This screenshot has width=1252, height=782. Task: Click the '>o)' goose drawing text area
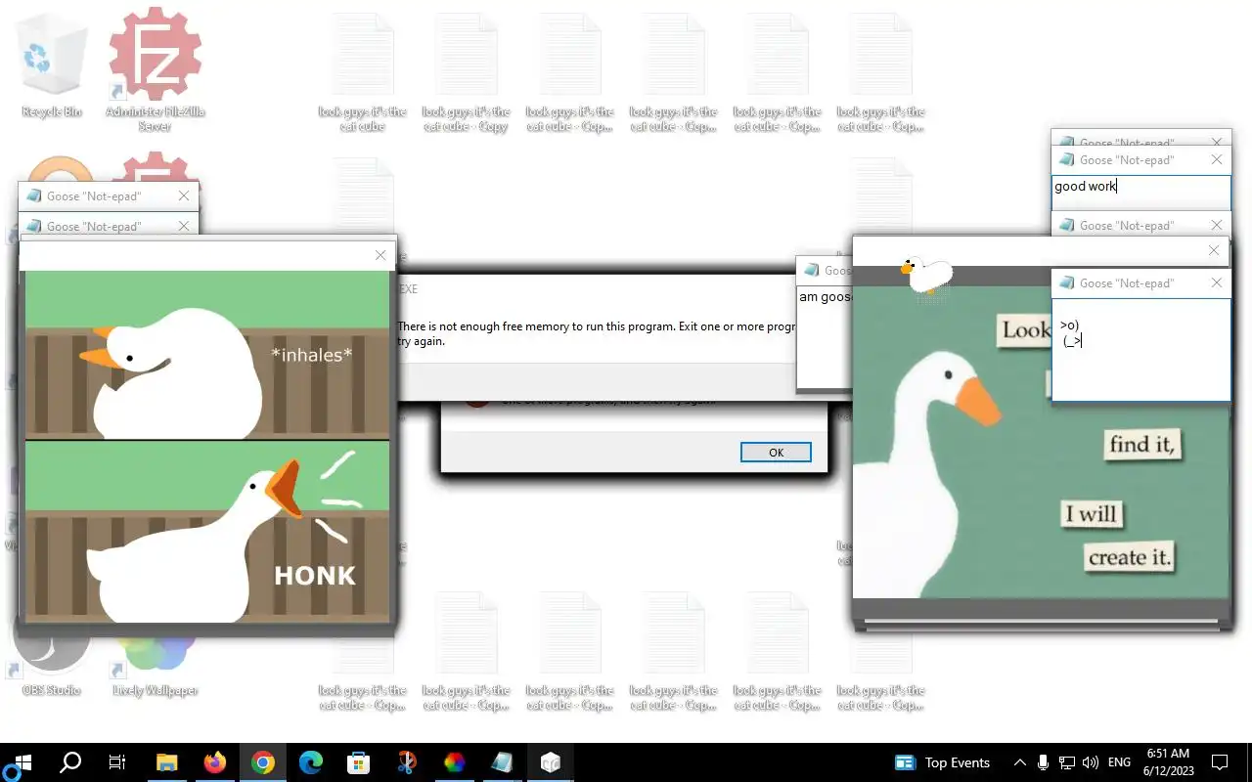(1140, 349)
